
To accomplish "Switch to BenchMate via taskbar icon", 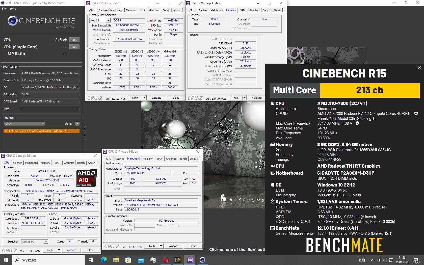I will 178,260.
